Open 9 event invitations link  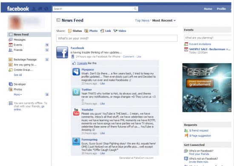pos(200,44)
